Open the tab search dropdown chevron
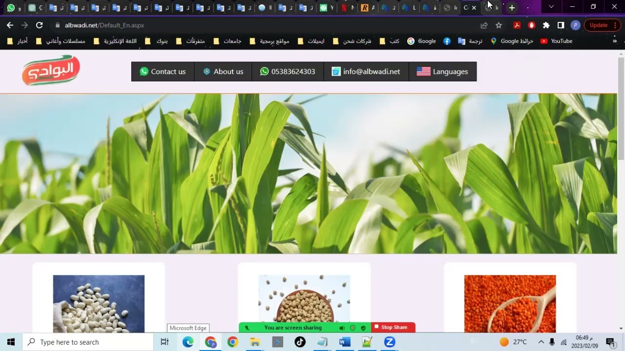Screen dimensions: 625x351 click(551, 7)
